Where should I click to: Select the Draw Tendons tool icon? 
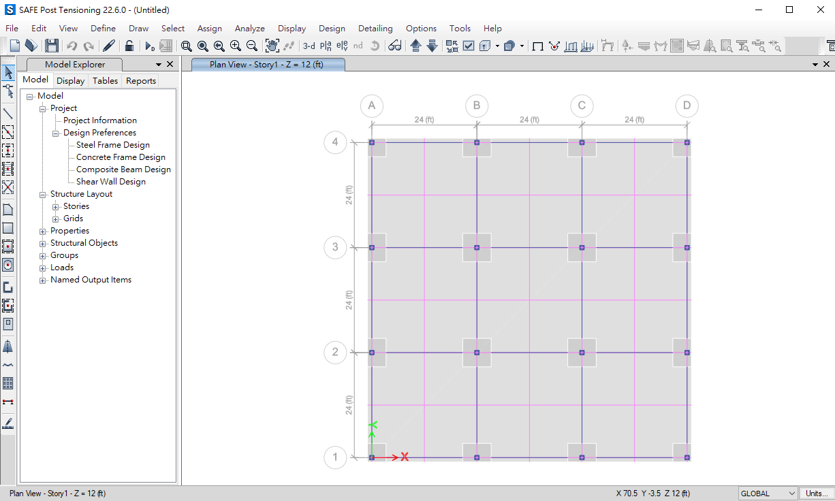point(8,365)
